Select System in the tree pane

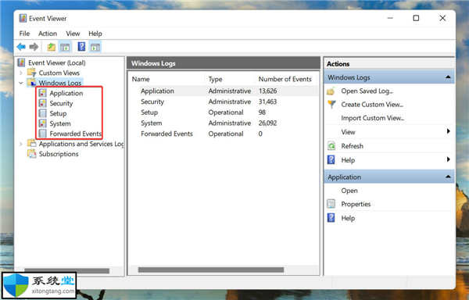coord(60,123)
